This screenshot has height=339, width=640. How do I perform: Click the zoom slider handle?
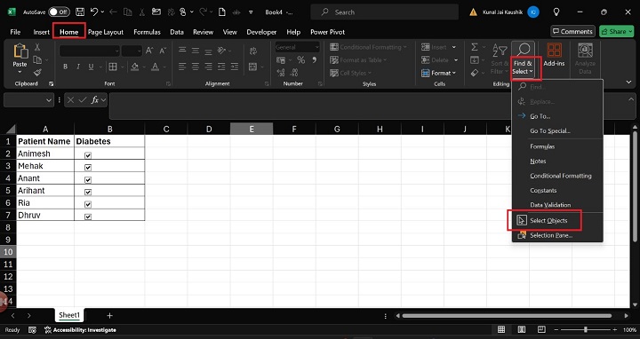pyautogui.click(x=585, y=329)
